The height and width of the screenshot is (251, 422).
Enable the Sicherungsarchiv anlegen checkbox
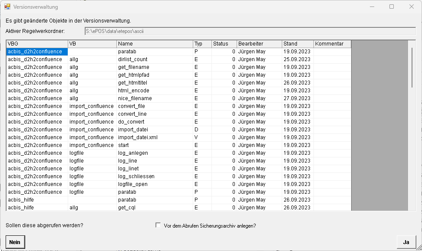point(158,225)
